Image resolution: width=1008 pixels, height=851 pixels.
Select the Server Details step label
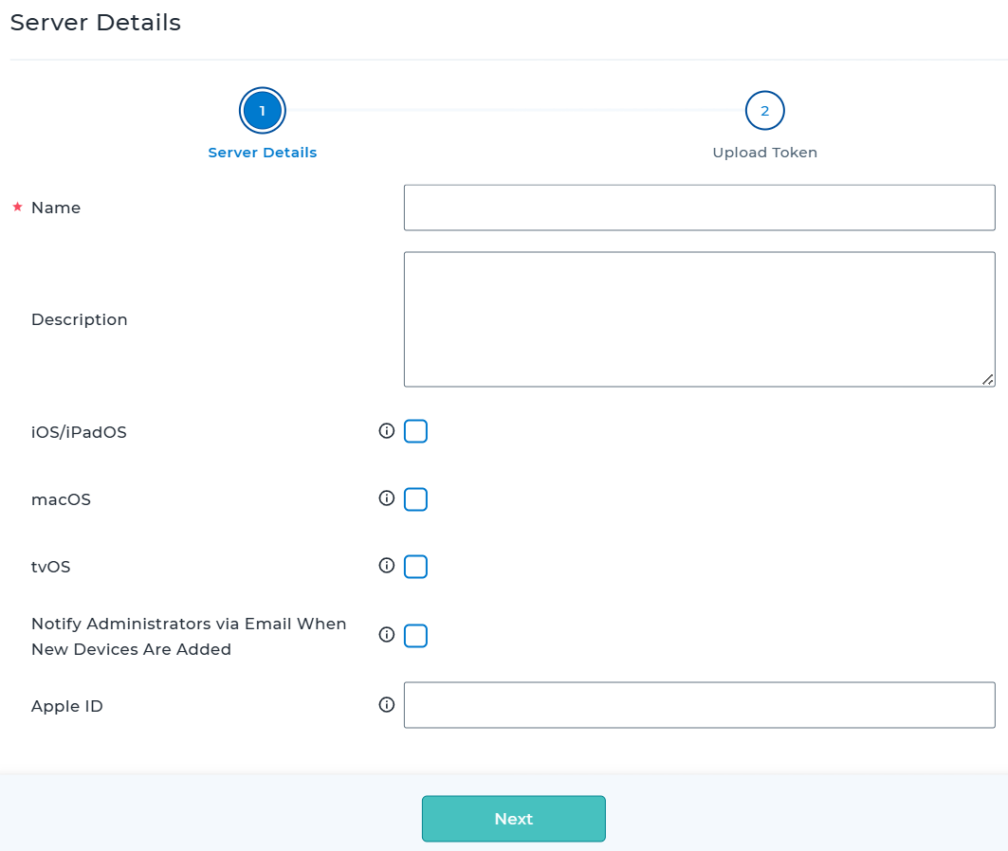[263, 153]
